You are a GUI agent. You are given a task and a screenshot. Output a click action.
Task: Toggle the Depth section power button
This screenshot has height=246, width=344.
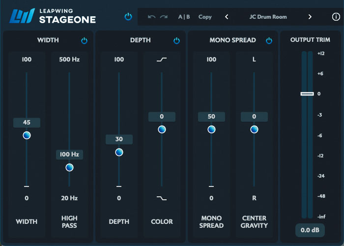point(176,41)
